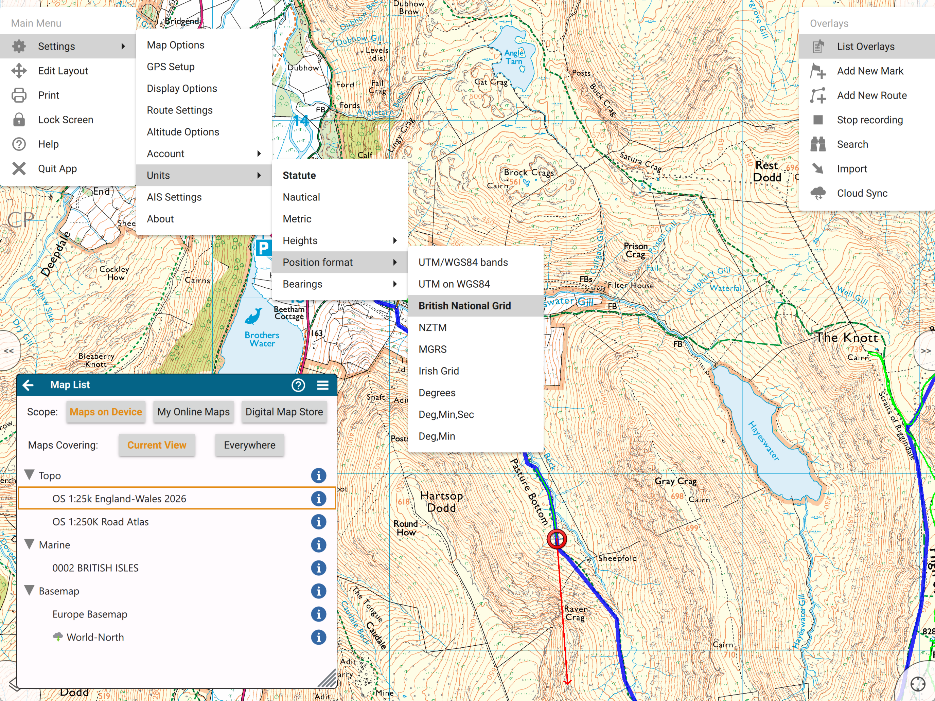Image resolution: width=935 pixels, height=701 pixels.
Task: Show info for OS 1:250K Road Atlas
Action: pos(318,522)
